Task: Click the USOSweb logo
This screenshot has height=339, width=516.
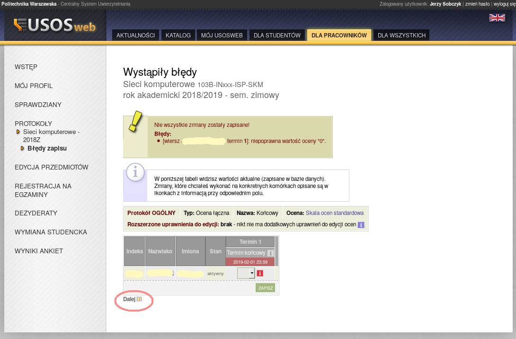Action: click(55, 26)
